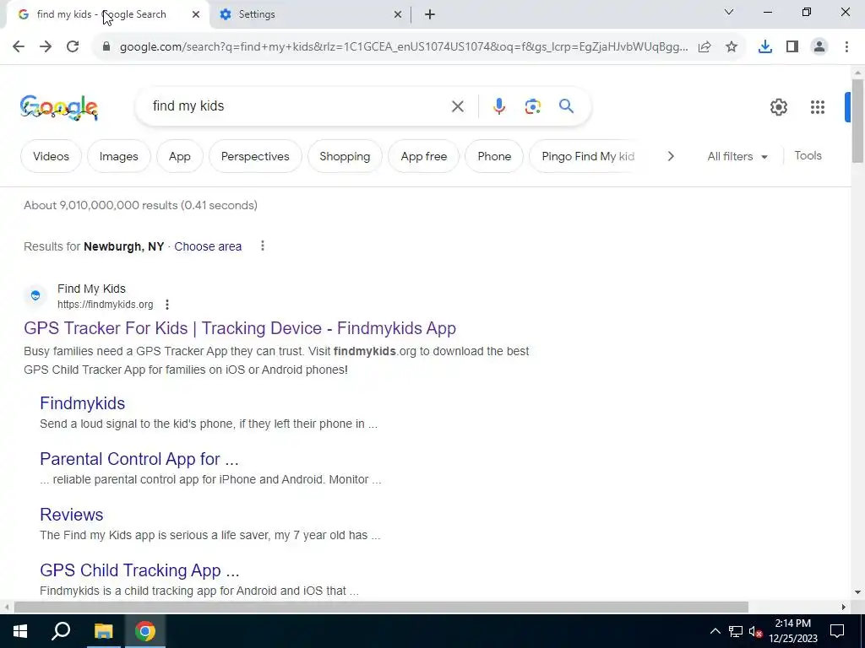The image size is (865, 648).
Task: Open the taskbar clock and date
Action: coord(792,631)
